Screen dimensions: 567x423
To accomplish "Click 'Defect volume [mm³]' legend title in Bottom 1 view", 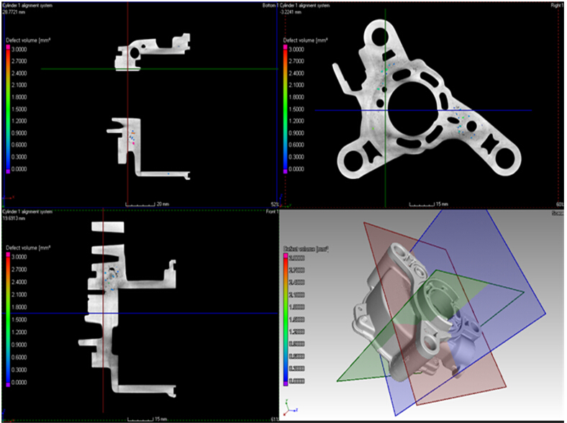I will click(28, 40).
